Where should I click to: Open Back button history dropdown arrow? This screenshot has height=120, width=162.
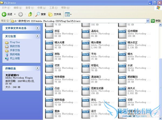(15, 14)
